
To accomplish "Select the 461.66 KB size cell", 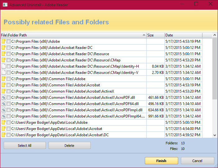I will pos(156,98).
